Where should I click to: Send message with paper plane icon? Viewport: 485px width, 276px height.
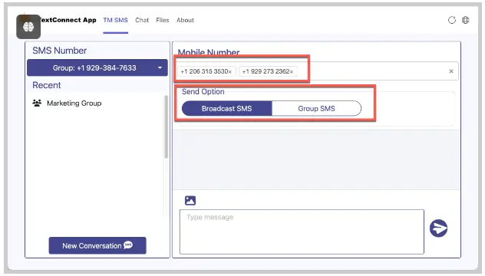click(x=438, y=228)
